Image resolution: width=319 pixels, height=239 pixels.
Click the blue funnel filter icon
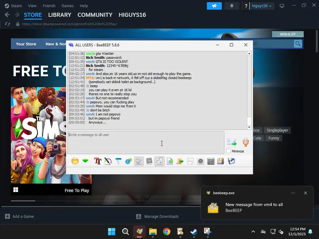click(x=118, y=162)
